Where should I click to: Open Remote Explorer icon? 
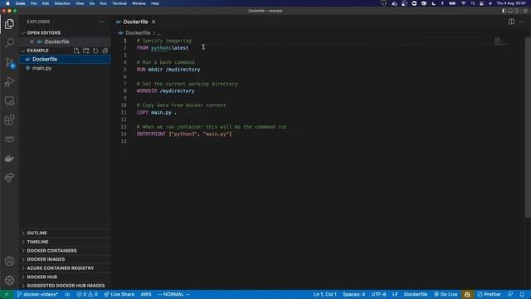pyautogui.click(x=9, y=101)
